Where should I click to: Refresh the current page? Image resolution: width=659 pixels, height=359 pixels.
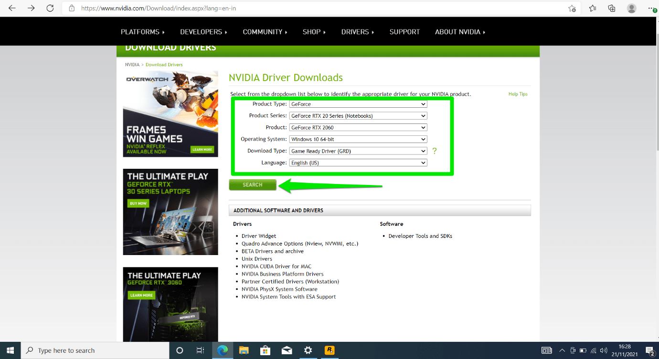(x=50, y=8)
